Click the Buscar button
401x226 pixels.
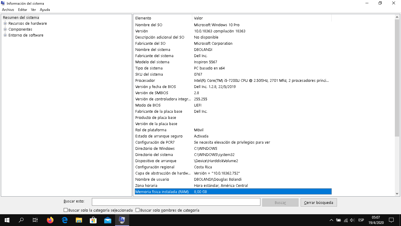(280, 202)
